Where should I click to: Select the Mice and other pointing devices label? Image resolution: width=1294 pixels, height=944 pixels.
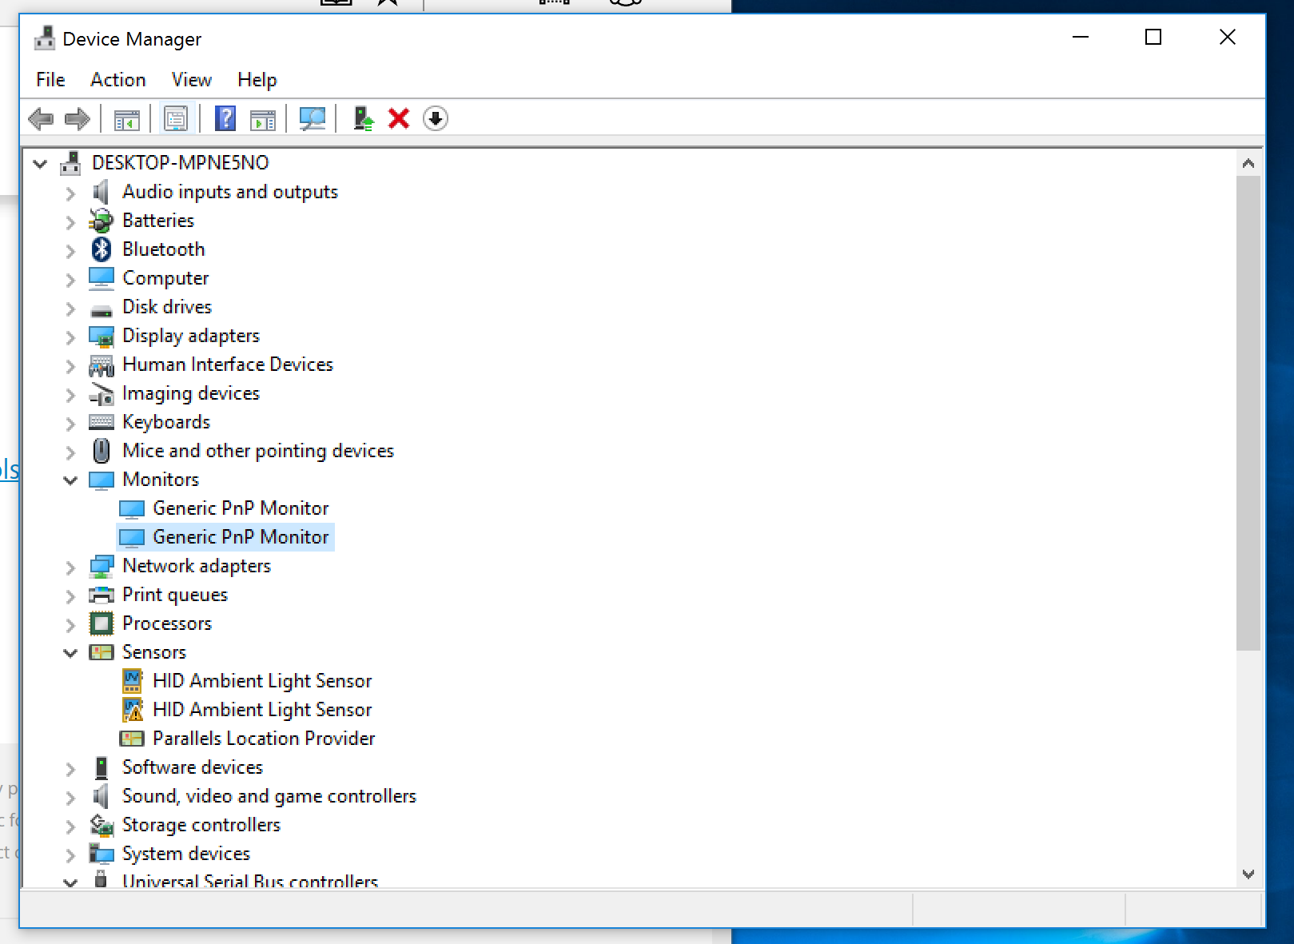(258, 451)
